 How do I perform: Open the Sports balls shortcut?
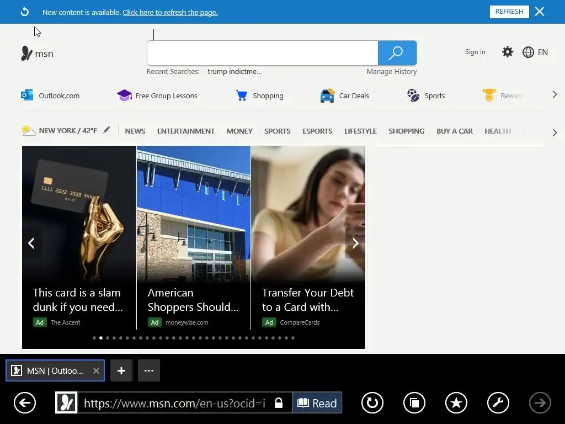(413, 96)
